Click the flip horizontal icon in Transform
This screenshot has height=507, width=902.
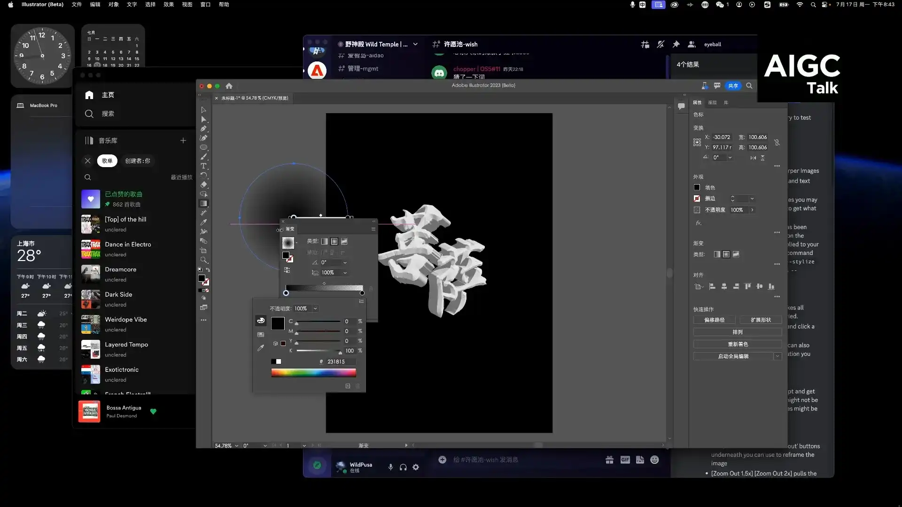(753, 158)
